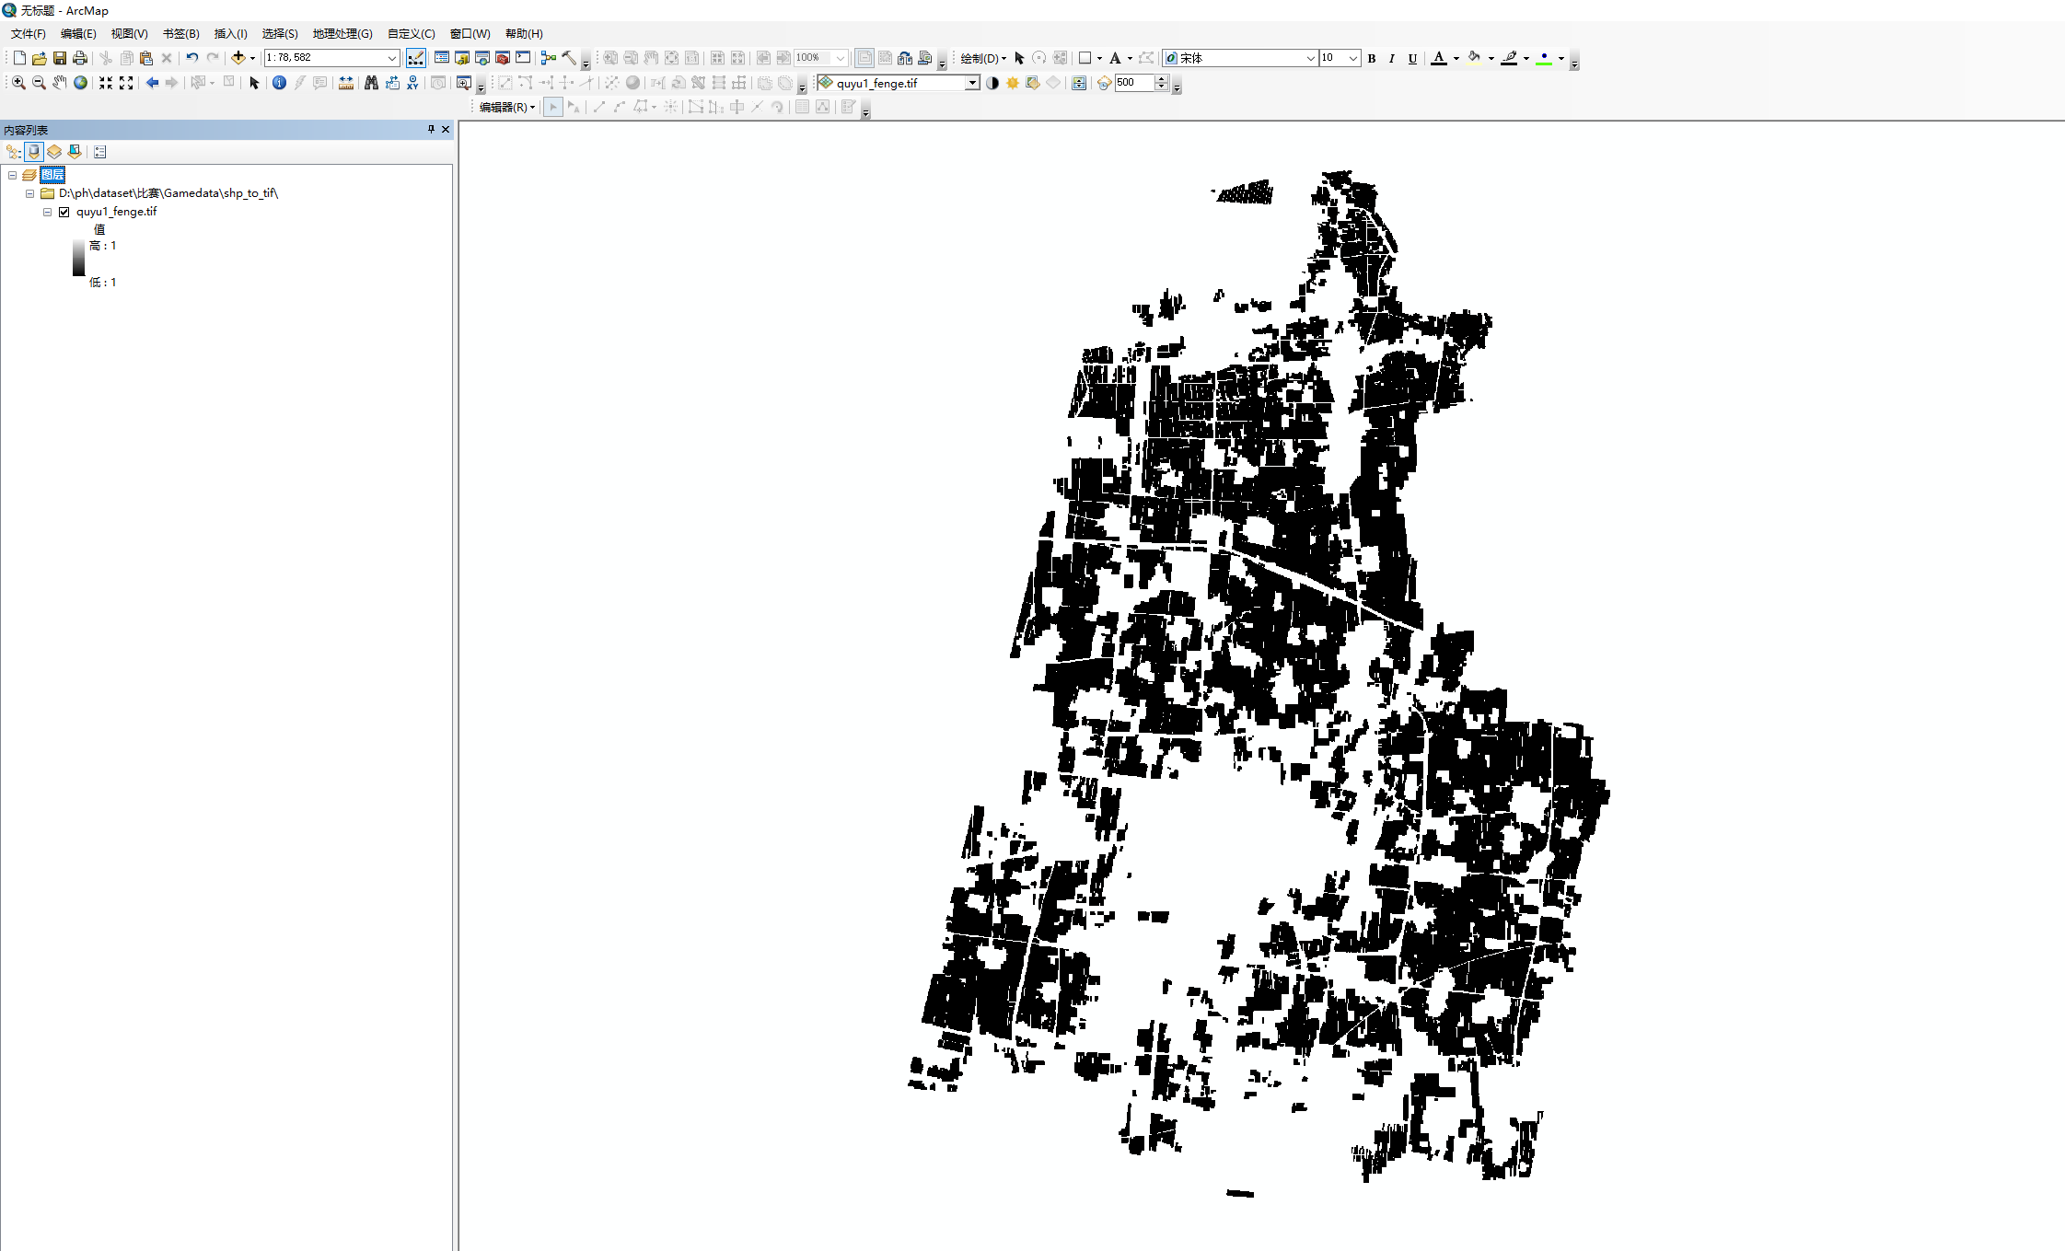The height and width of the screenshot is (1251, 2065).
Task: Select the Measure tool
Action: 347,82
